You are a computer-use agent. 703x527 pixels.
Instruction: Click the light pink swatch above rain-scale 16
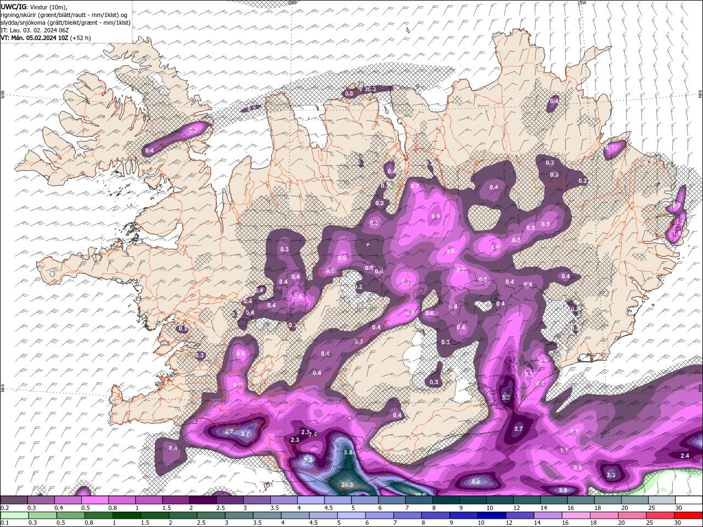575,515
